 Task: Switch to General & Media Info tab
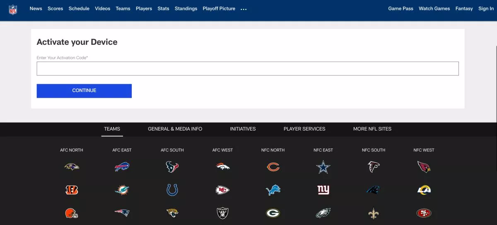[175, 129]
